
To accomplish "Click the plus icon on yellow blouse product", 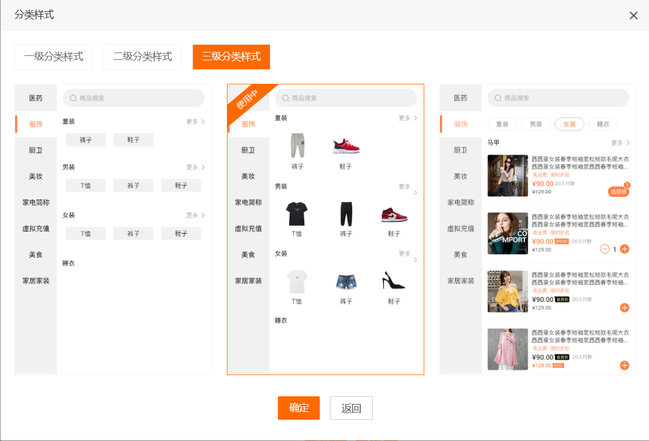I will 624,307.
